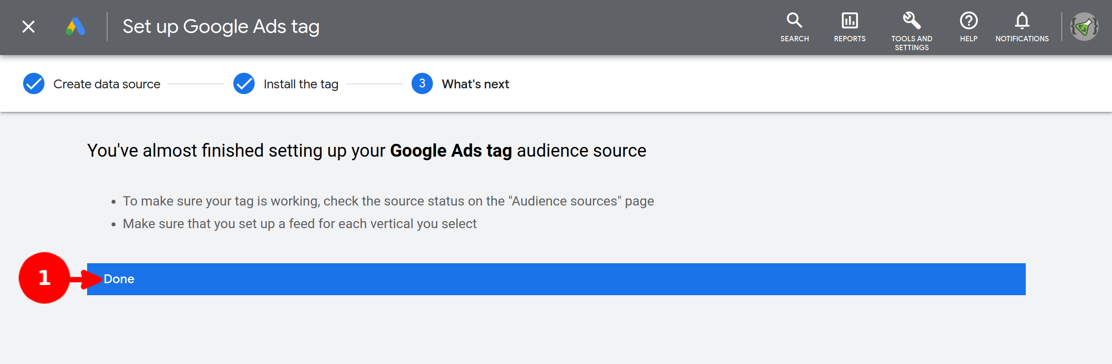Viewport: 1112px width, 364px height.
Task: Open Reports via the chart icon
Action: coord(849,21)
